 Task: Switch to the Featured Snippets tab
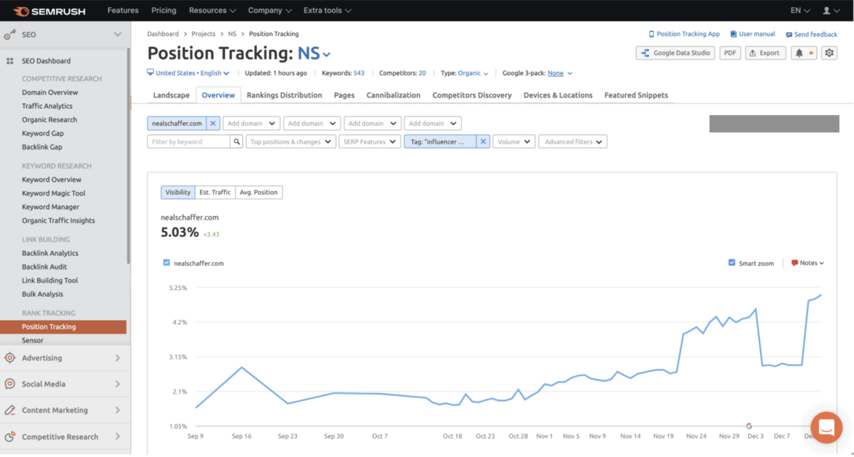pos(636,95)
